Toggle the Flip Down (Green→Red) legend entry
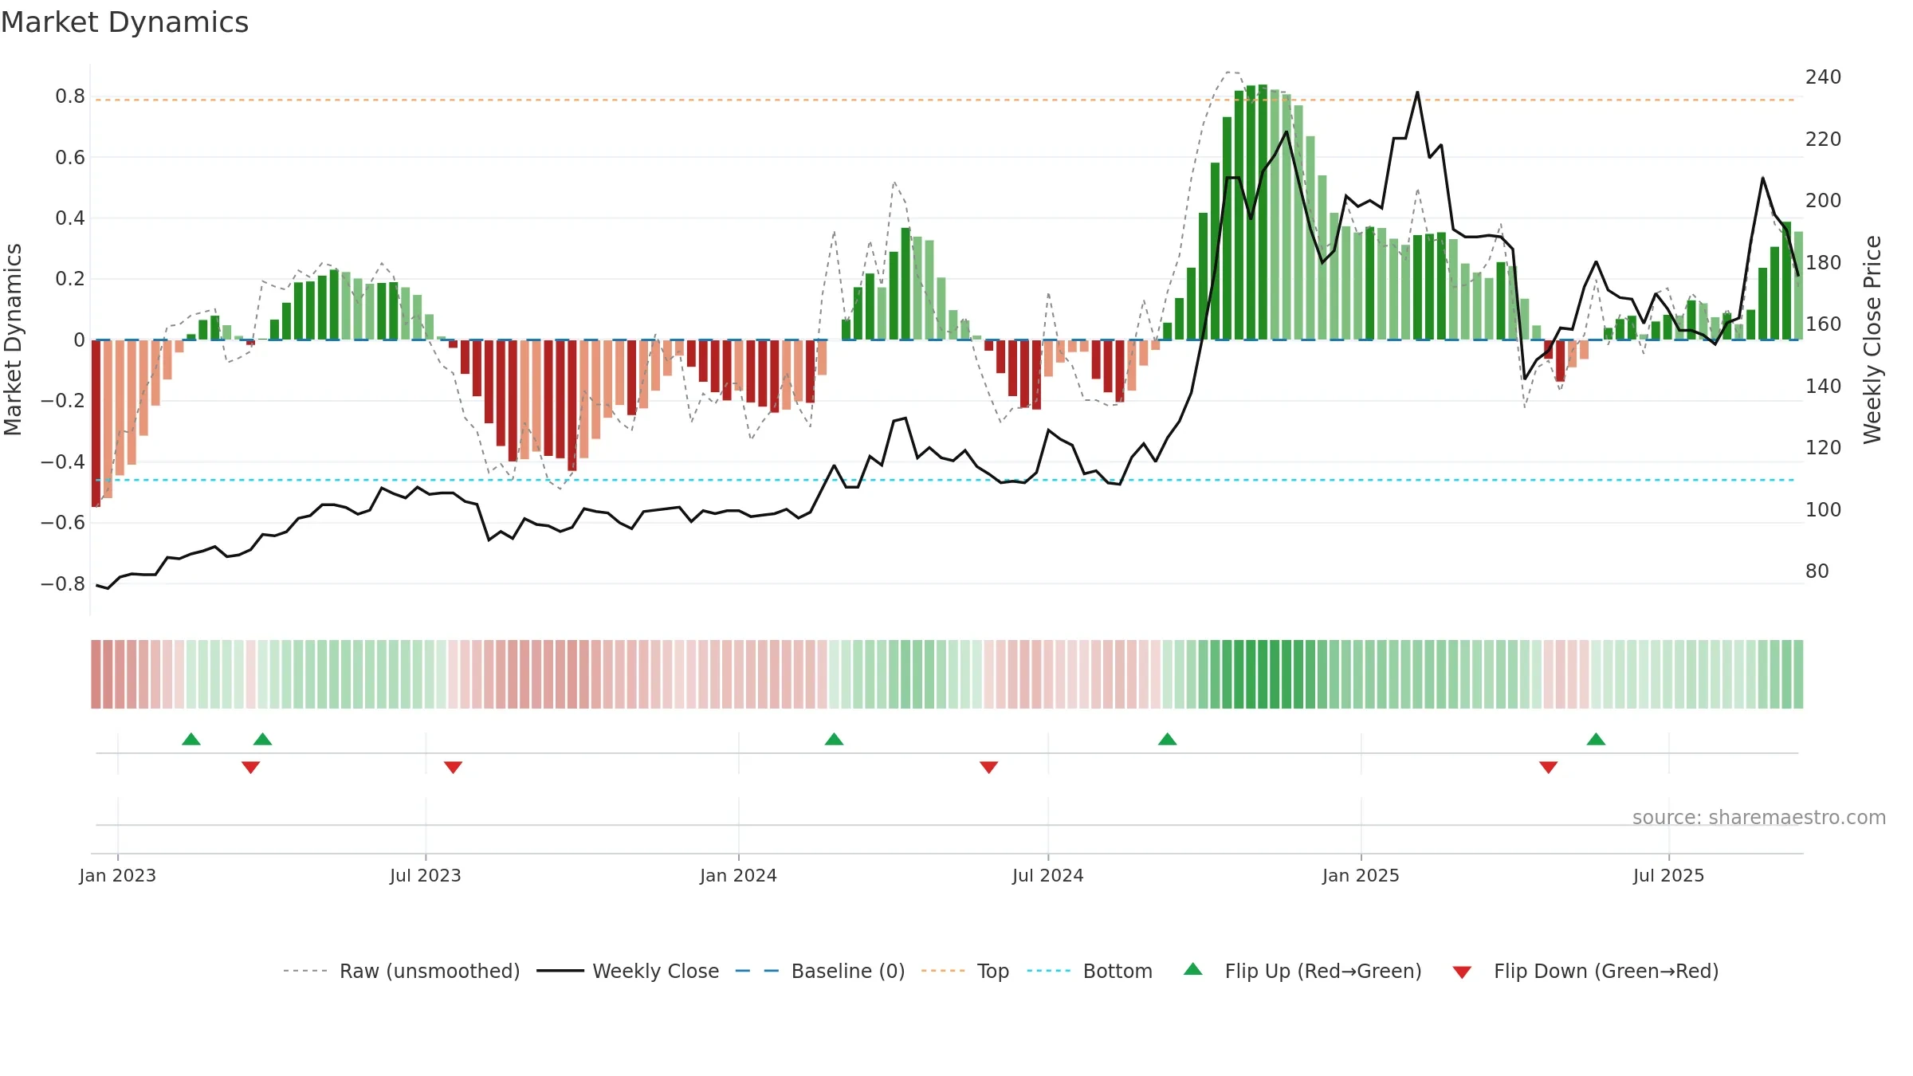Image resolution: width=1913 pixels, height=1076 pixels. [1585, 971]
